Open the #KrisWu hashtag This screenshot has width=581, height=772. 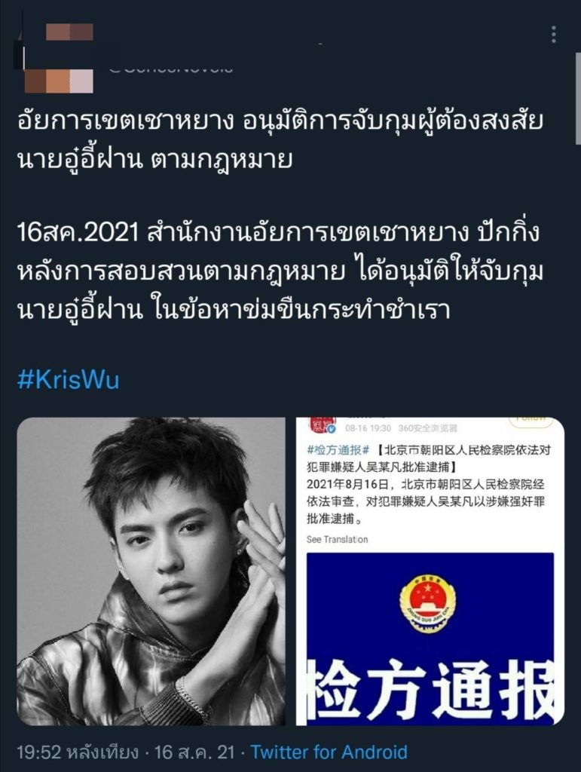[69, 381]
